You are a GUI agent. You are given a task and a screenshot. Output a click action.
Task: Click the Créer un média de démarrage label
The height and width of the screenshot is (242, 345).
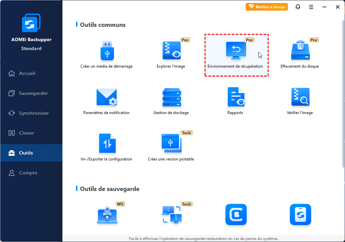pyautogui.click(x=107, y=66)
